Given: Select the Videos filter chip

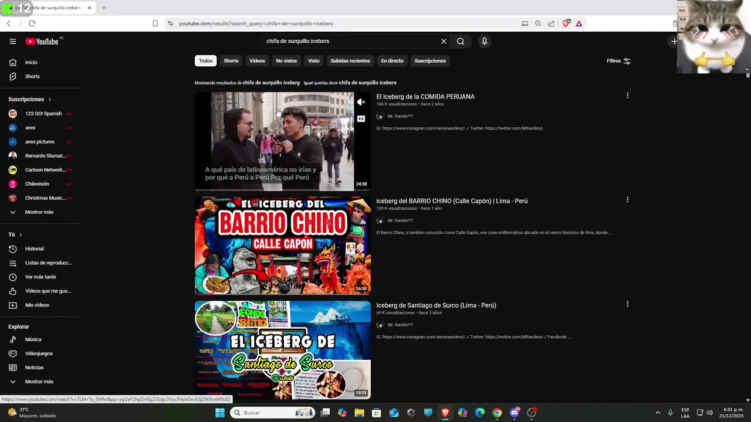Looking at the screenshot, I should [257, 61].
